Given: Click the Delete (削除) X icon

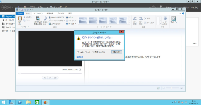Looking at the screenshot, I should (145, 19).
